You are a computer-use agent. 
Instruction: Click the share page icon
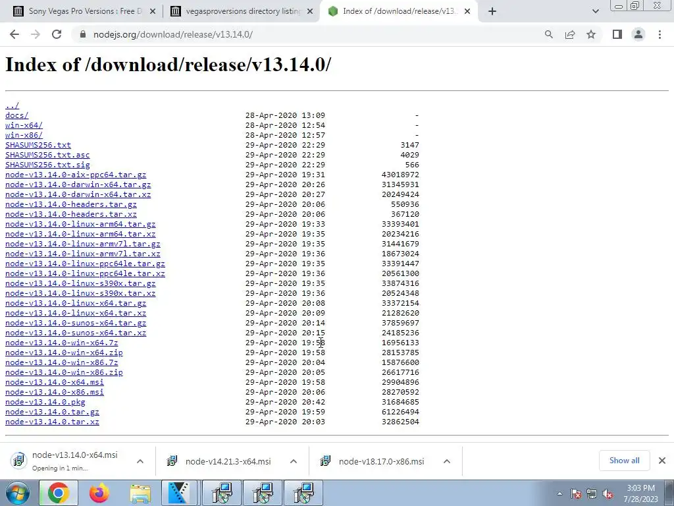pyautogui.click(x=570, y=34)
